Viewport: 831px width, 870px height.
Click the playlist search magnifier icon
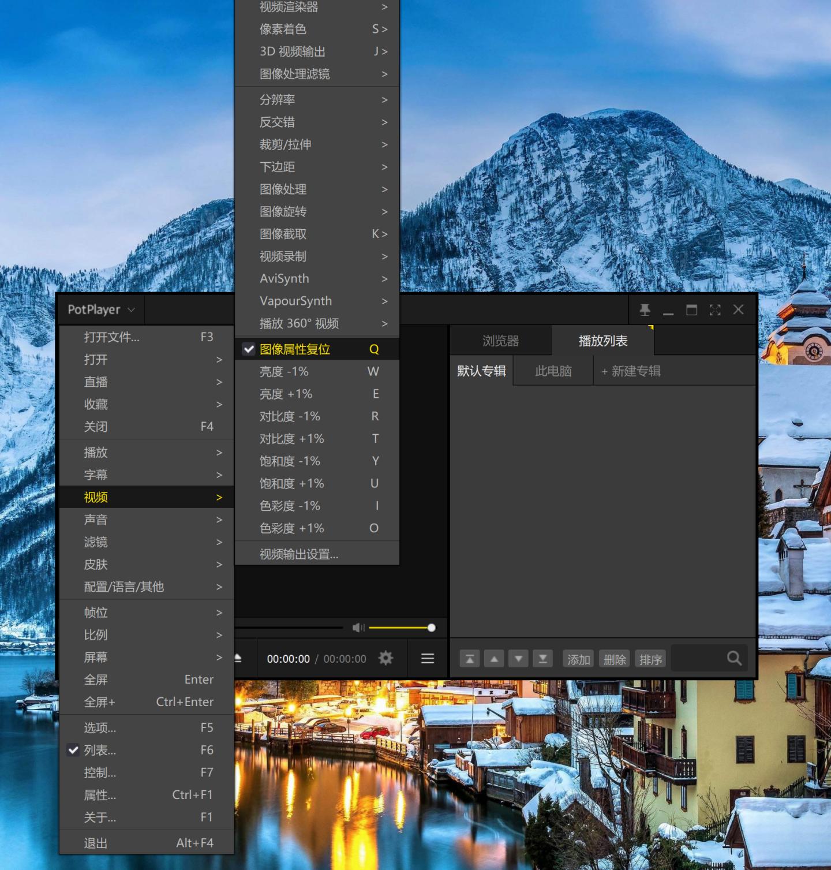(734, 658)
